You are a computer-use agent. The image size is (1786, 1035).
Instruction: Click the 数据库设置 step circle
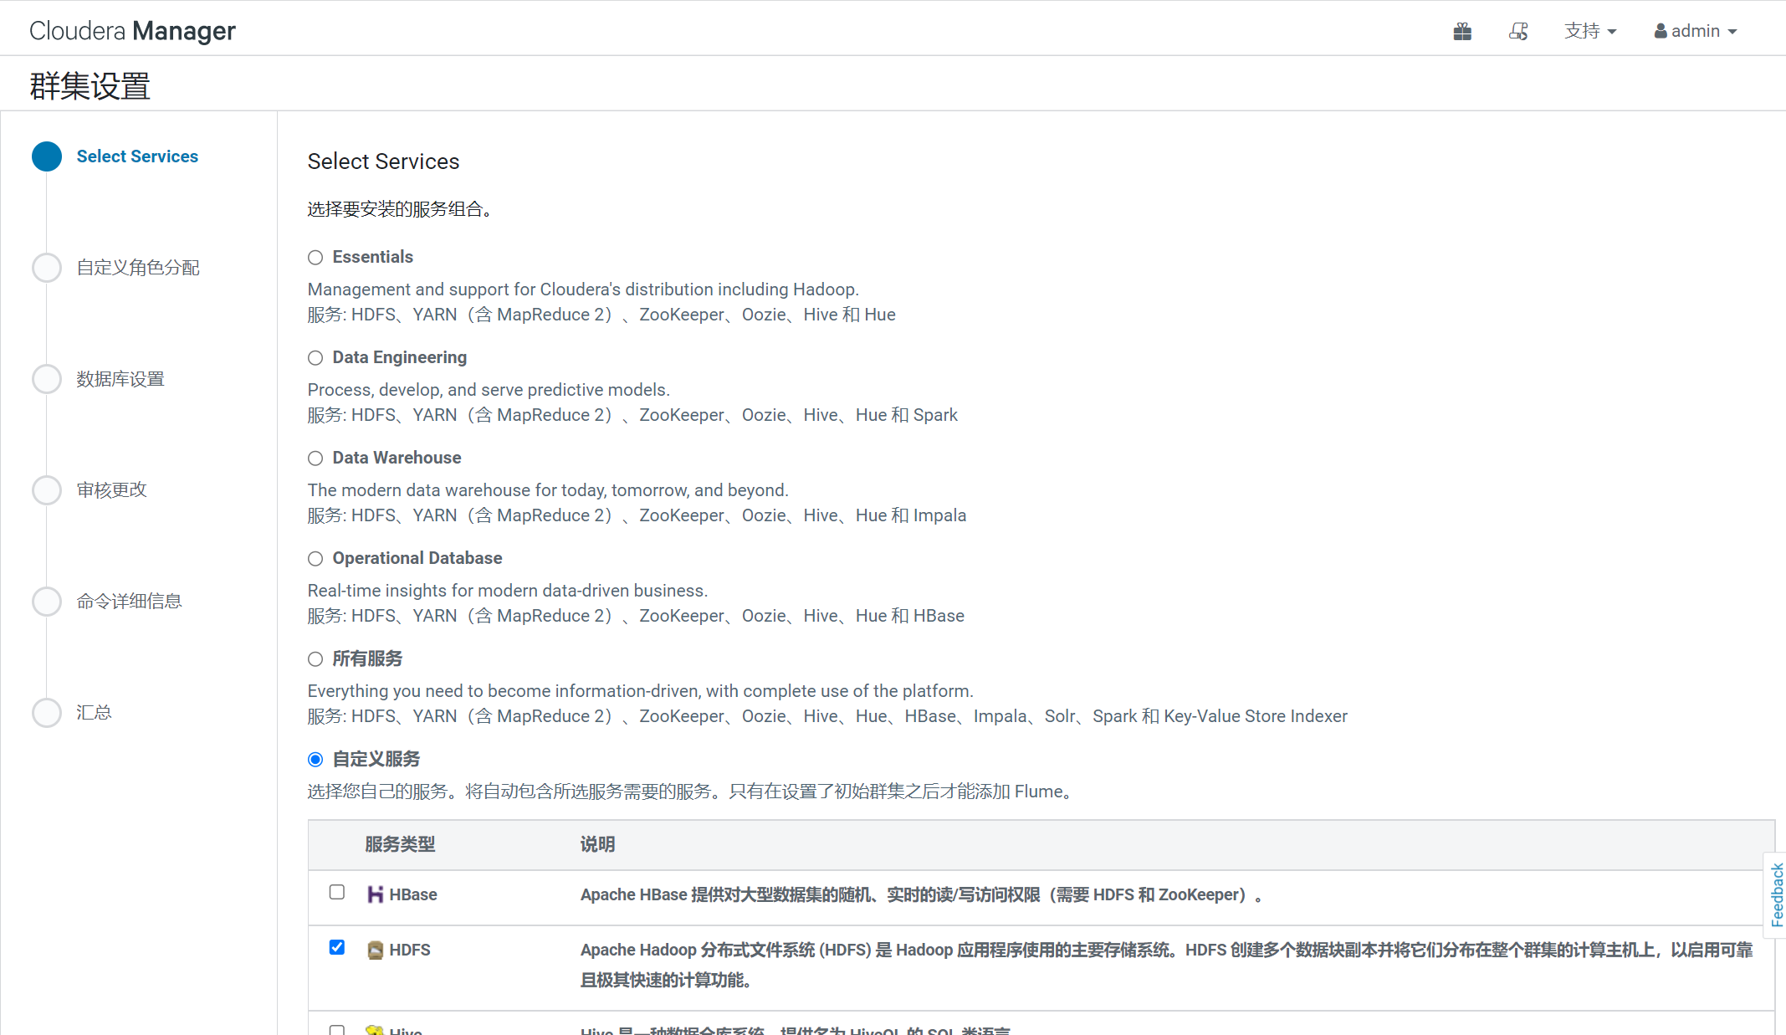coord(47,379)
